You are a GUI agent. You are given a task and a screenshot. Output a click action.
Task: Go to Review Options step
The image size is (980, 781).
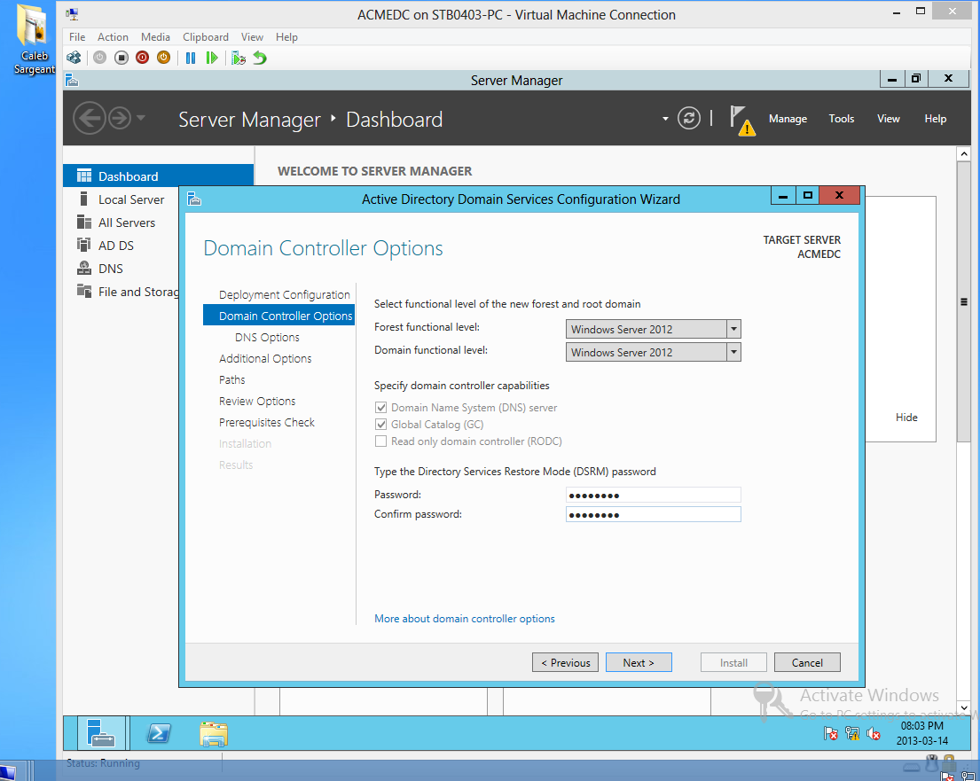[x=257, y=401]
